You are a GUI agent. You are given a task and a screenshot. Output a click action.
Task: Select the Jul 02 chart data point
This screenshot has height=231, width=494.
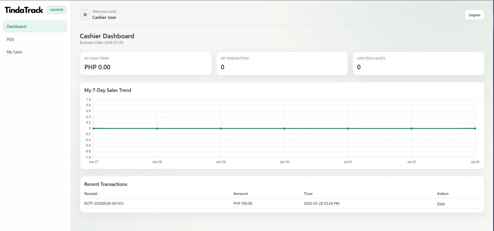[x=412, y=128]
